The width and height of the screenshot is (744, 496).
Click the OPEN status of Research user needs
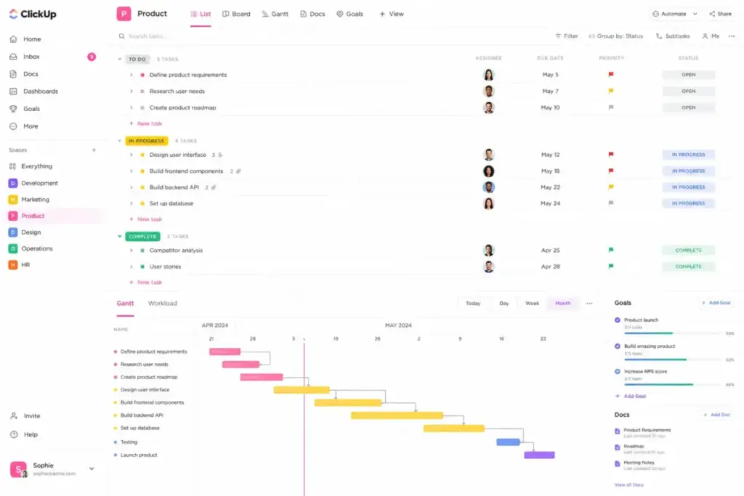click(x=689, y=91)
